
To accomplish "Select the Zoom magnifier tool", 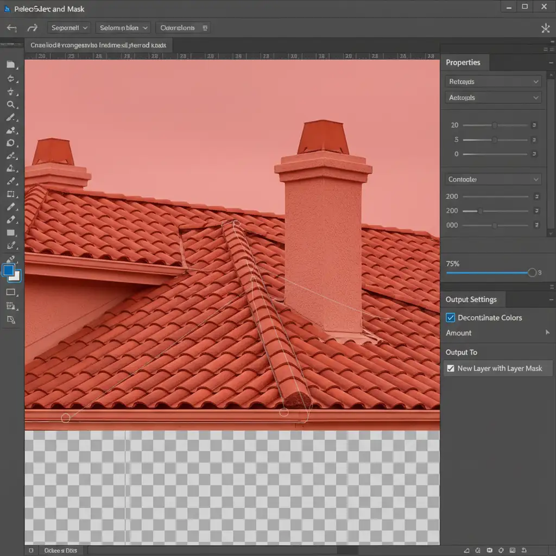I will point(11,104).
